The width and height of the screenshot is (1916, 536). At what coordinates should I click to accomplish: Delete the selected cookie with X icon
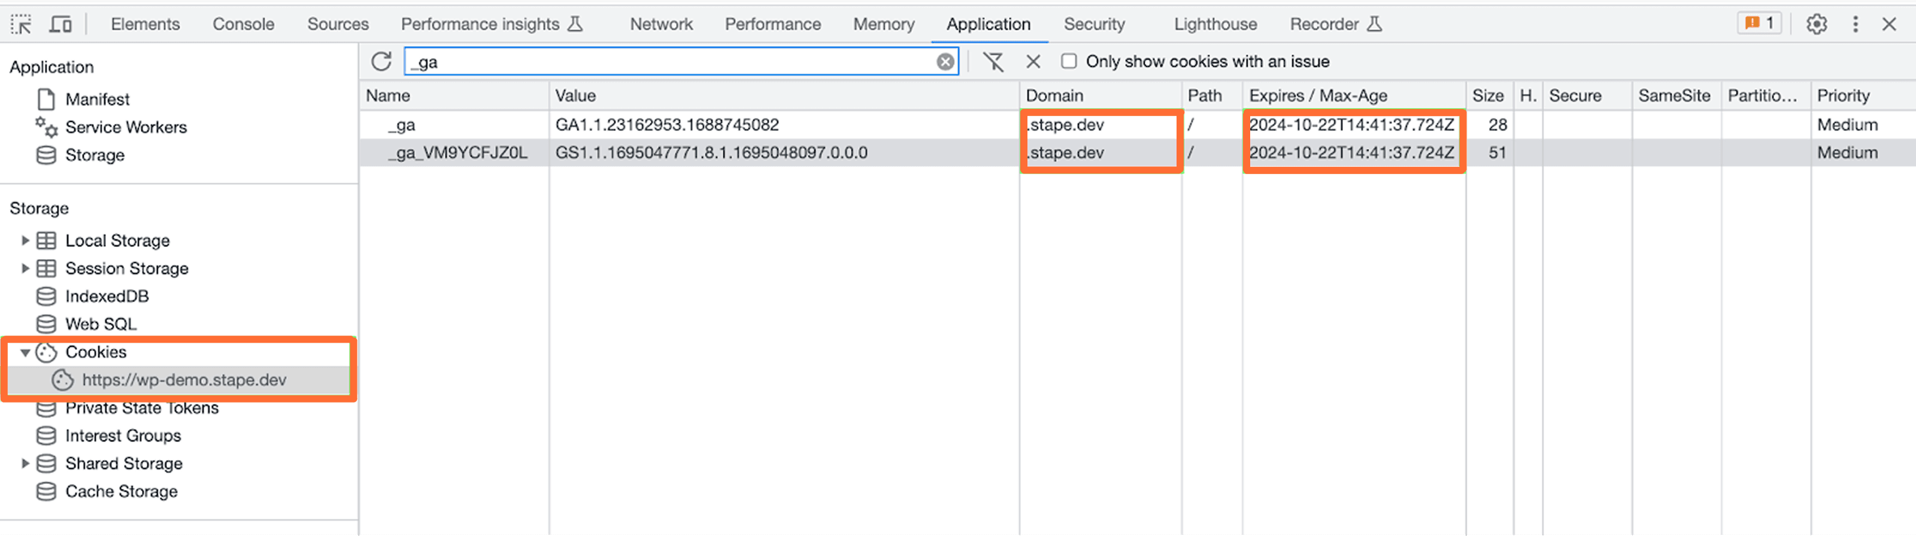[1033, 62]
